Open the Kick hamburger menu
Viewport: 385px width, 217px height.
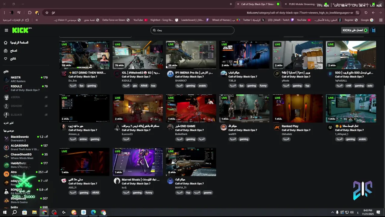click(x=6, y=30)
